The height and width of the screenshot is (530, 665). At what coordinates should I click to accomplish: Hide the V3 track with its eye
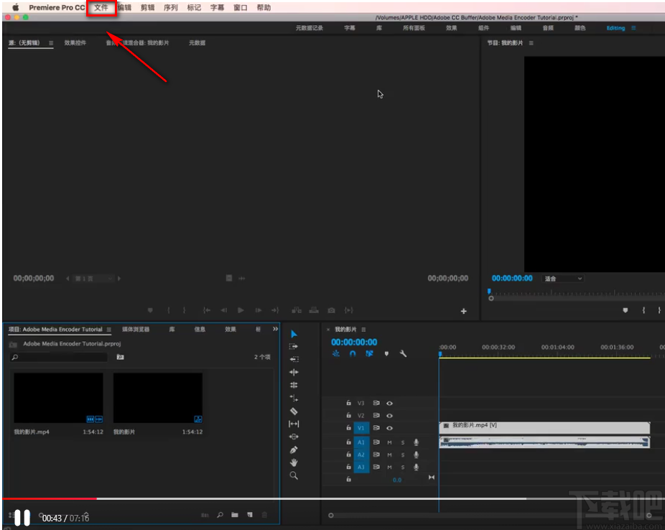[389, 403]
